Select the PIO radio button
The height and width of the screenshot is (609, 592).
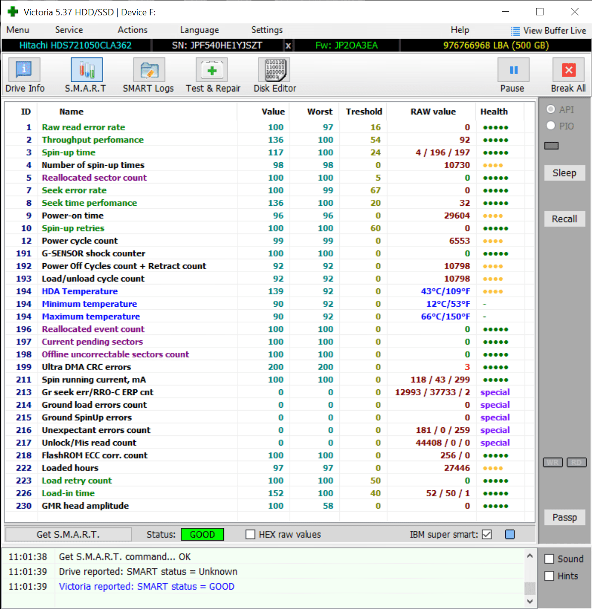click(x=550, y=126)
